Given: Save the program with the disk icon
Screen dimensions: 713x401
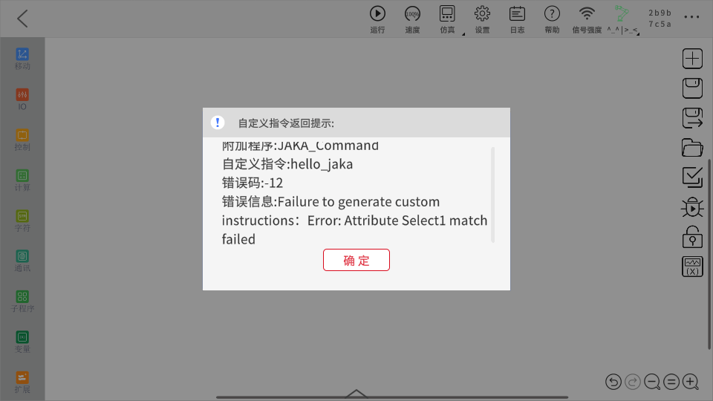Looking at the screenshot, I should 692,88.
